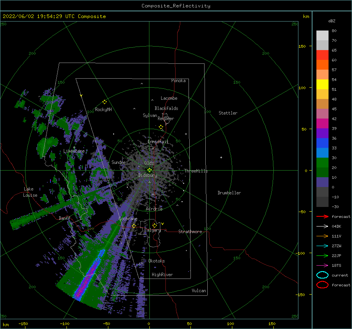Click the Lake Louise label
This screenshot has width=352, height=329.
30,192
